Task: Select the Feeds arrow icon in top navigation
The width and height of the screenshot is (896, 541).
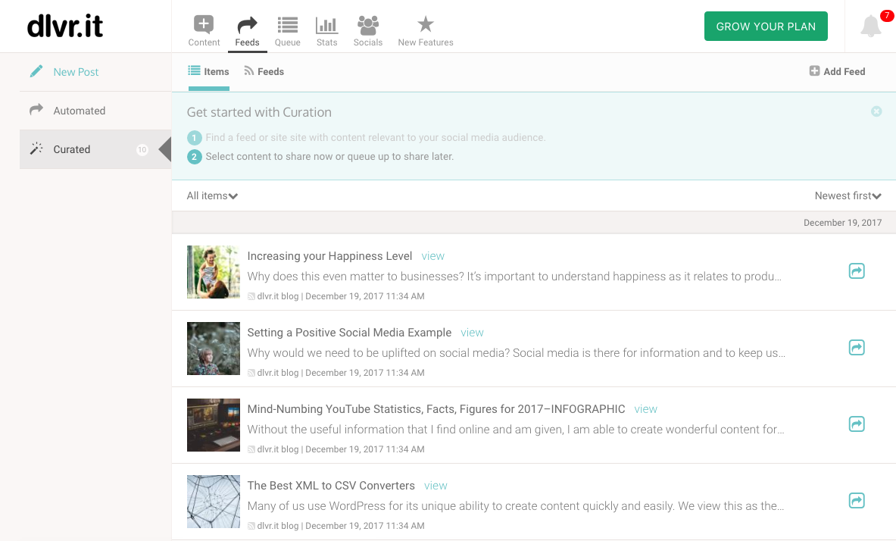Action: coord(247,24)
